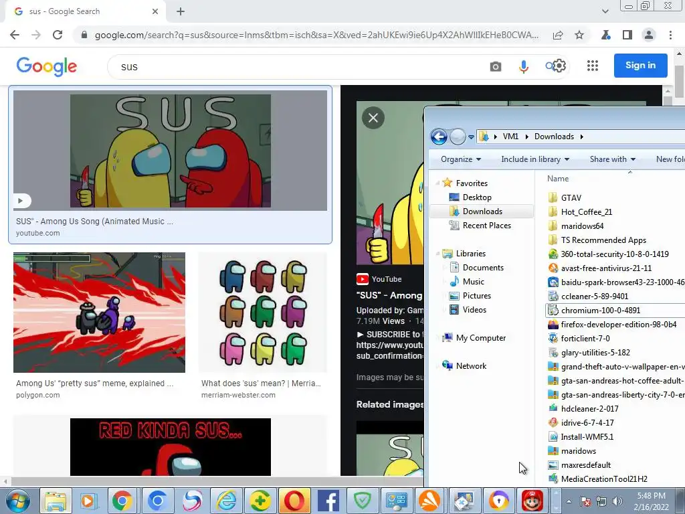This screenshot has height=514, width=685.
Task: Bookmark this page with the star icon
Action: [579, 35]
